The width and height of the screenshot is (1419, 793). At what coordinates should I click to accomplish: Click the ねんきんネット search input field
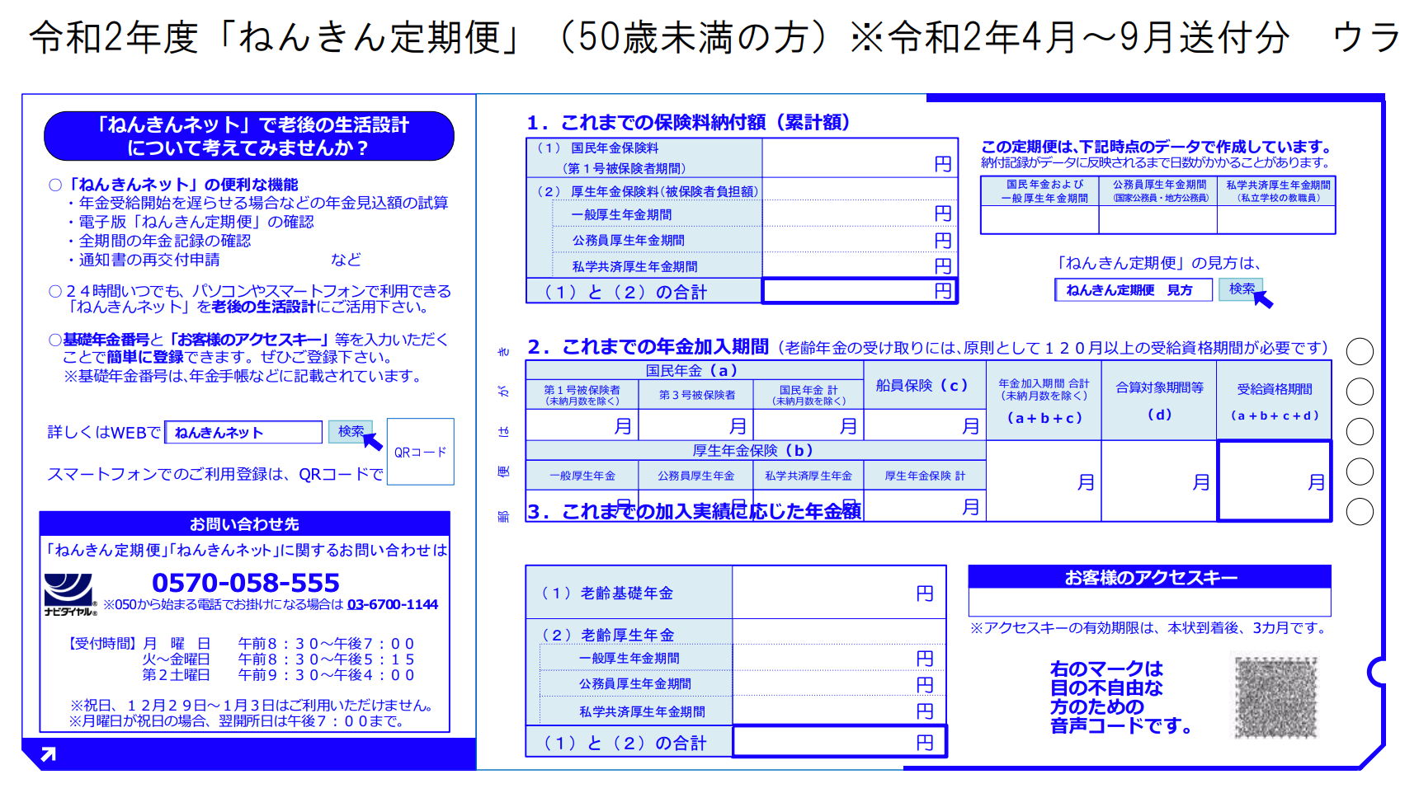point(243,432)
